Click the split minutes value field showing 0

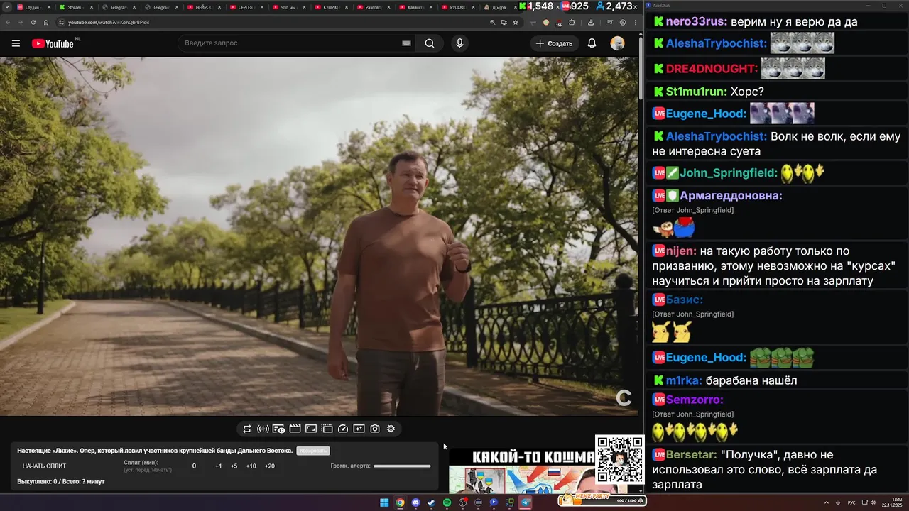point(194,466)
